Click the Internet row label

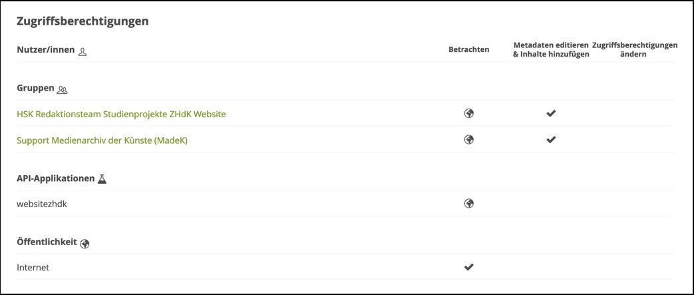33,268
